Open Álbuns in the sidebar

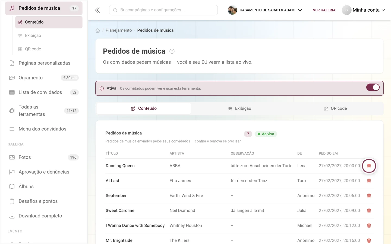click(x=44, y=187)
